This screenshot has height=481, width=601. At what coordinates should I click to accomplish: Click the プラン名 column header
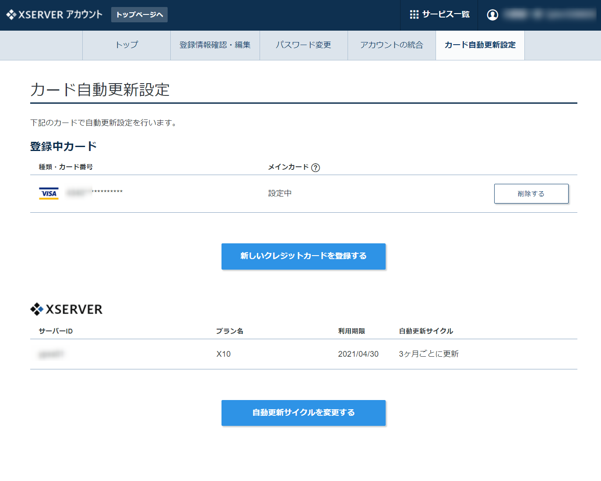point(230,331)
